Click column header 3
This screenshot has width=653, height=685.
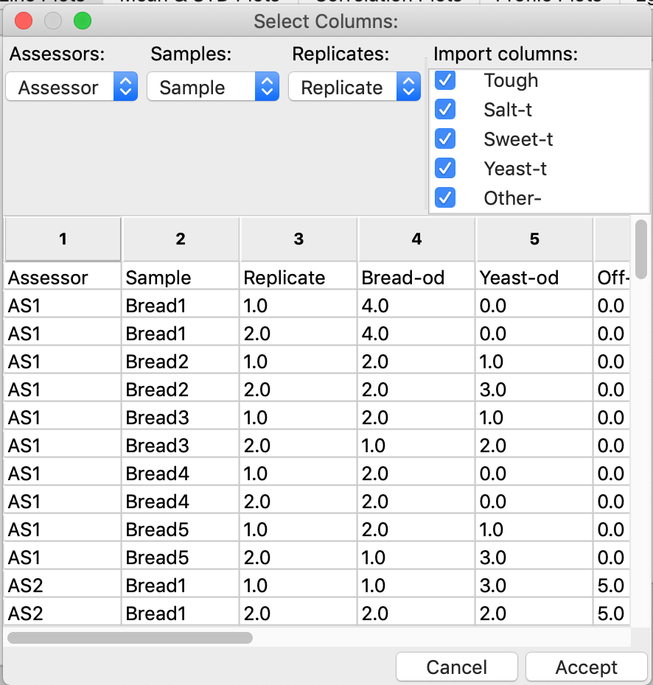pyautogui.click(x=298, y=239)
